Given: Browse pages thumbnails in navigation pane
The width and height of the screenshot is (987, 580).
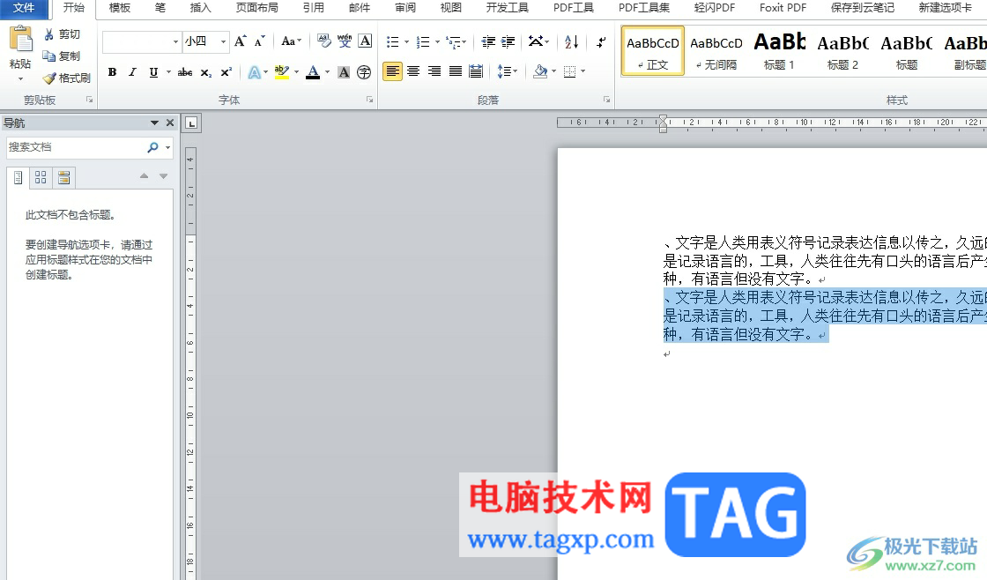Looking at the screenshot, I should [x=41, y=177].
